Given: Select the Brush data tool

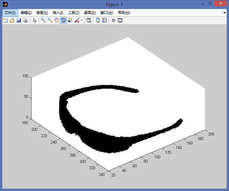Looking at the screenshot, I should coord(77,20).
